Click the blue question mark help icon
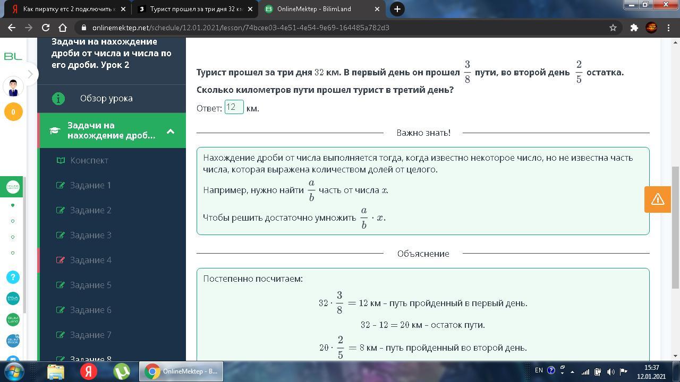 pos(13,277)
